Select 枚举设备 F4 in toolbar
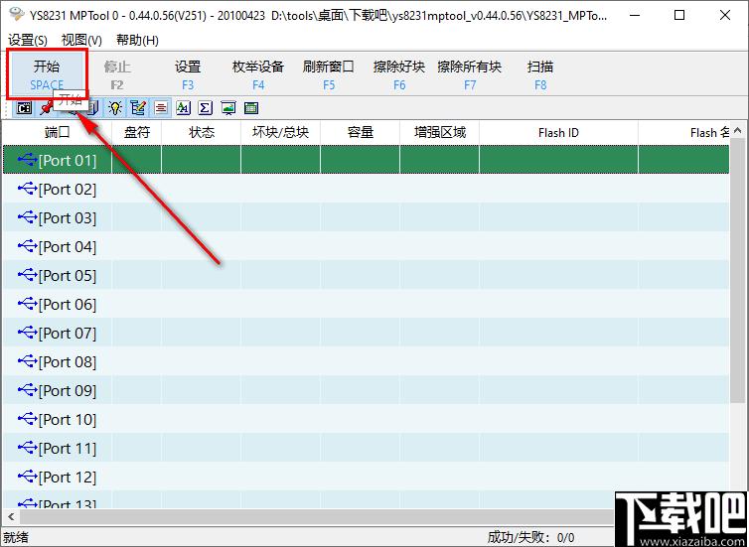This screenshot has width=749, height=547. point(258,74)
